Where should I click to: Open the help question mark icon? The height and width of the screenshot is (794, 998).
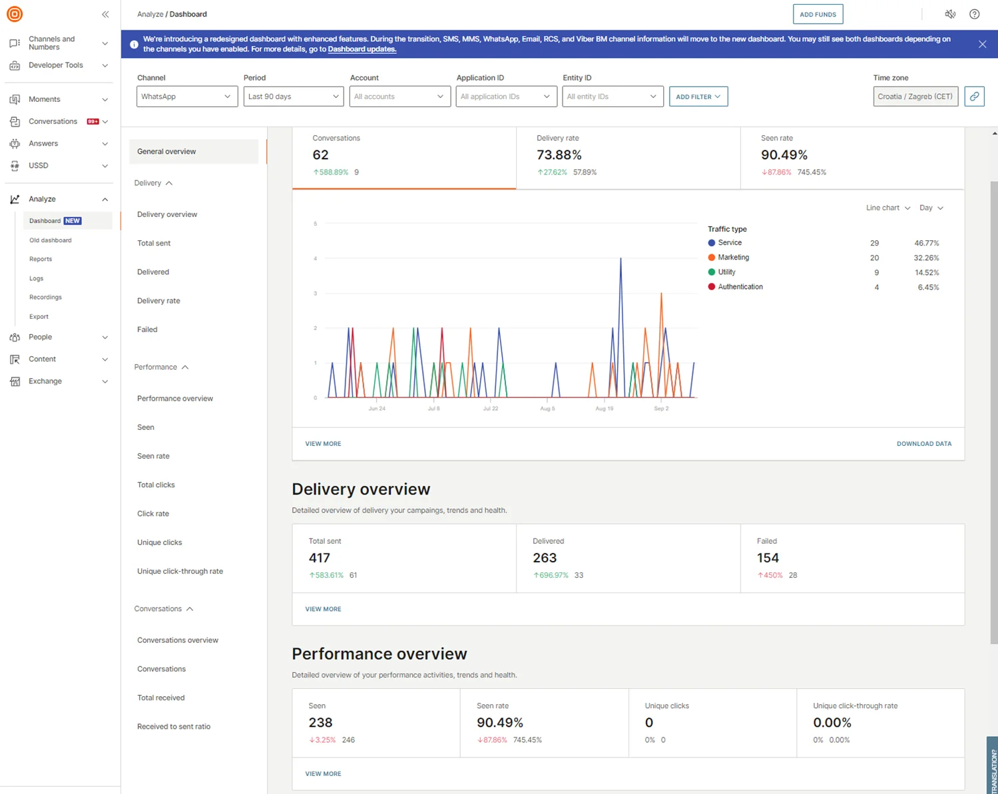point(974,14)
